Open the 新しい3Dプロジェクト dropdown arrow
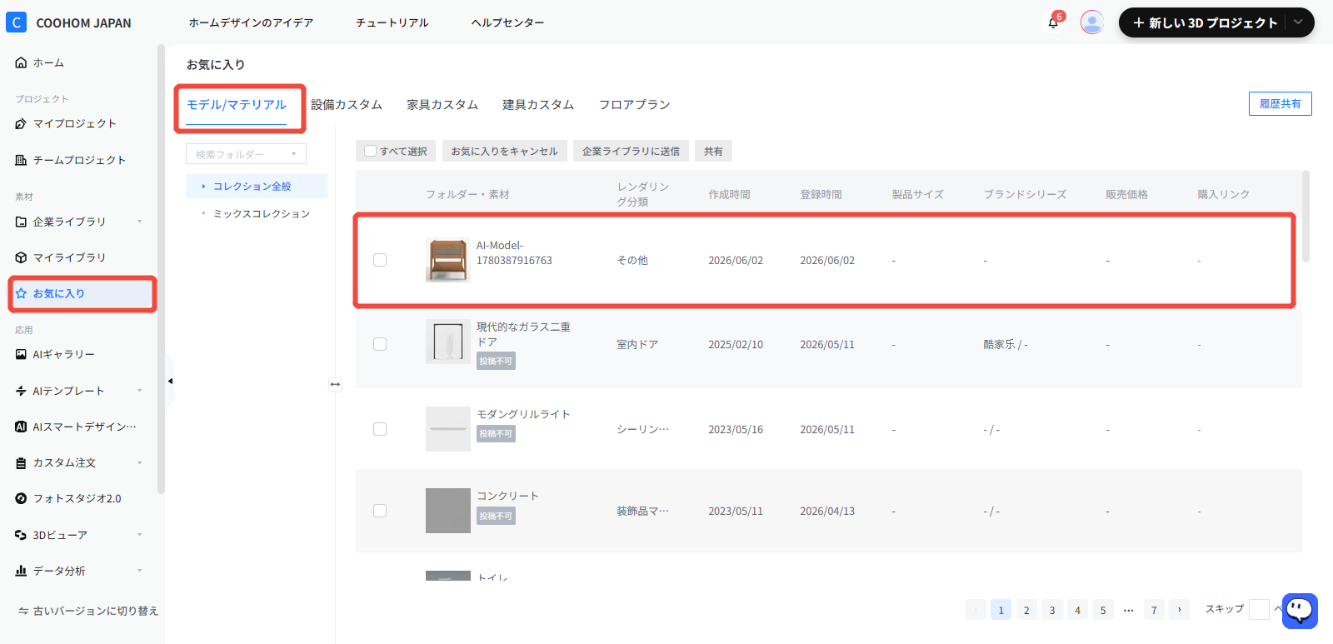Image resolution: width=1333 pixels, height=644 pixels. click(1298, 22)
